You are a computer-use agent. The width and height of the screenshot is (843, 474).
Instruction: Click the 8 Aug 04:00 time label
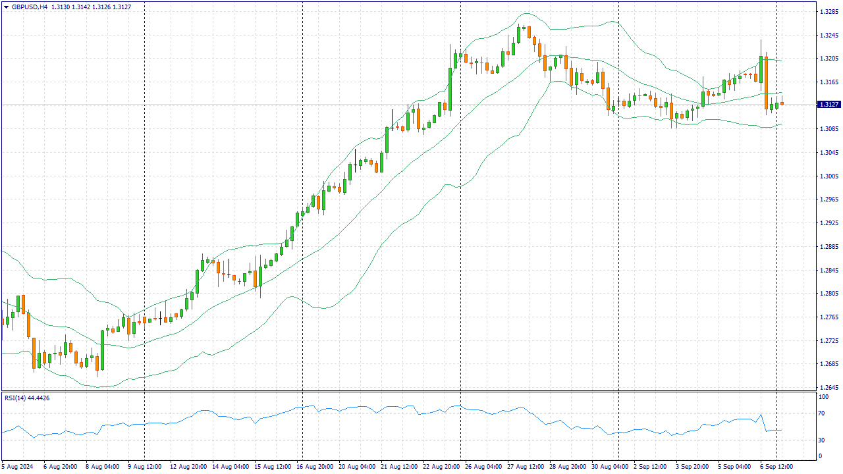click(x=102, y=467)
